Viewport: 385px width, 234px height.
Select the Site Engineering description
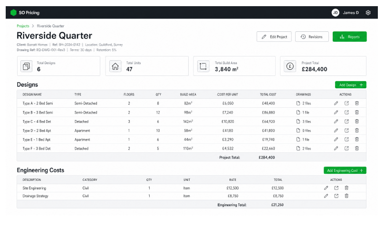tap(34, 188)
